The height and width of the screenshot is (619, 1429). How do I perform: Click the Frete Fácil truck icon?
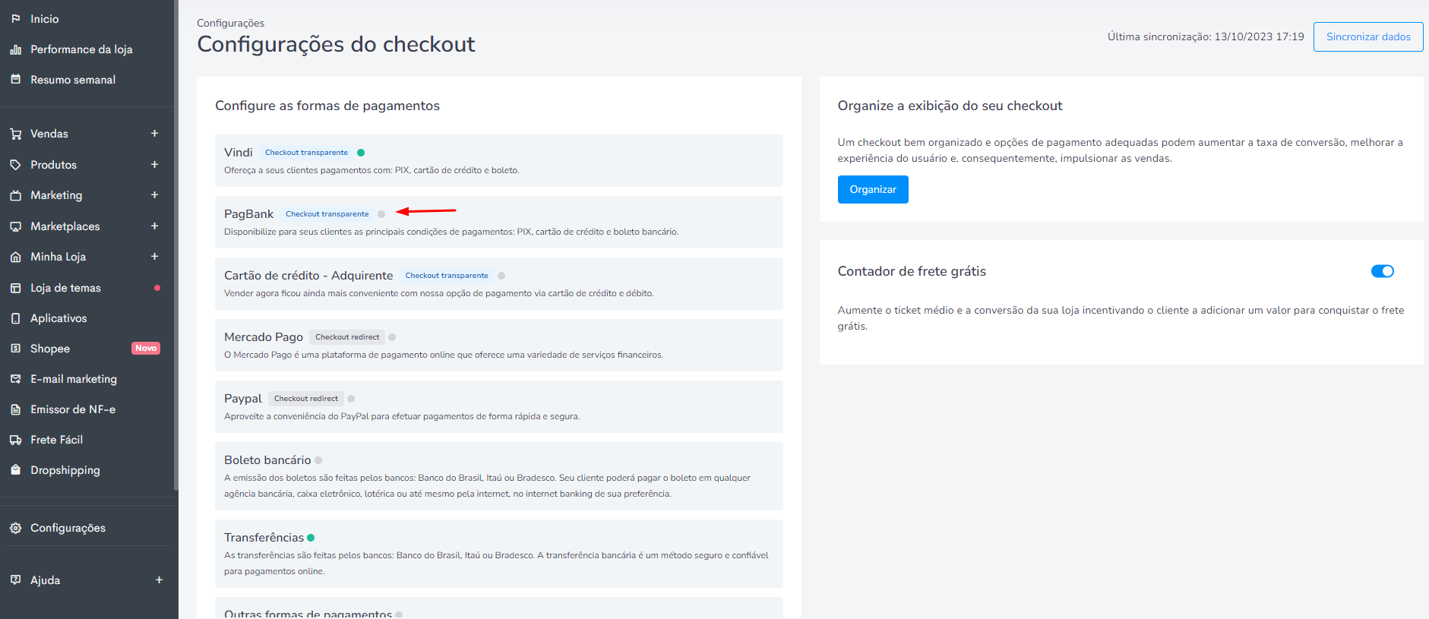coord(15,440)
